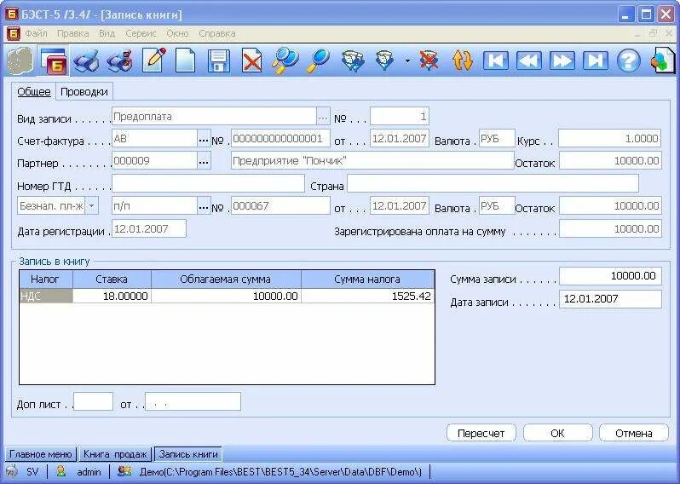Switch to the Общее tab
The image size is (680, 484).
tap(34, 91)
